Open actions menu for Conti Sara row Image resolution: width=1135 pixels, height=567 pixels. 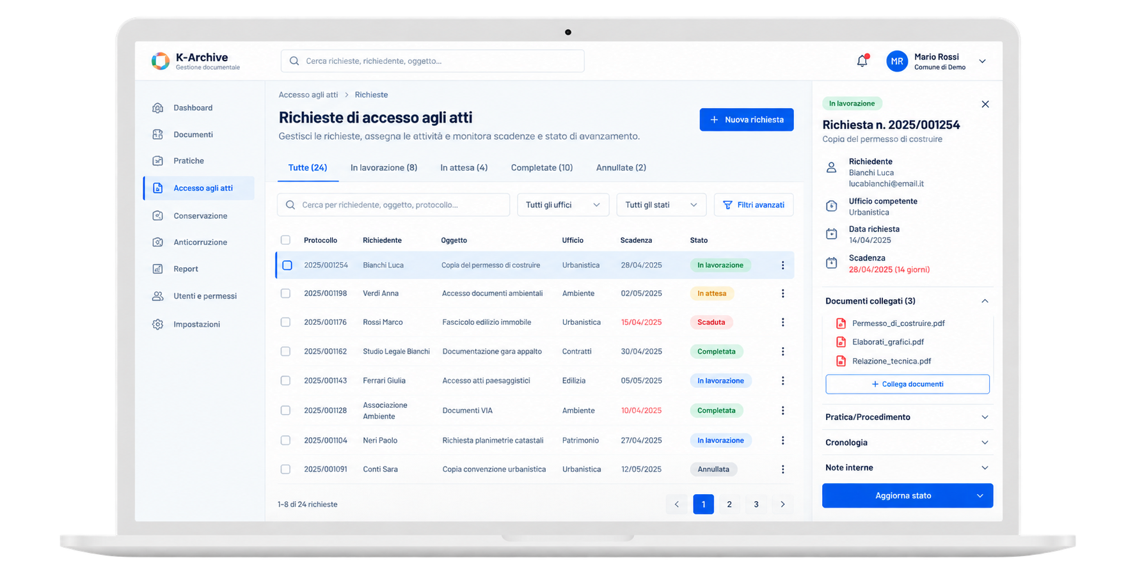coord(782,469)
